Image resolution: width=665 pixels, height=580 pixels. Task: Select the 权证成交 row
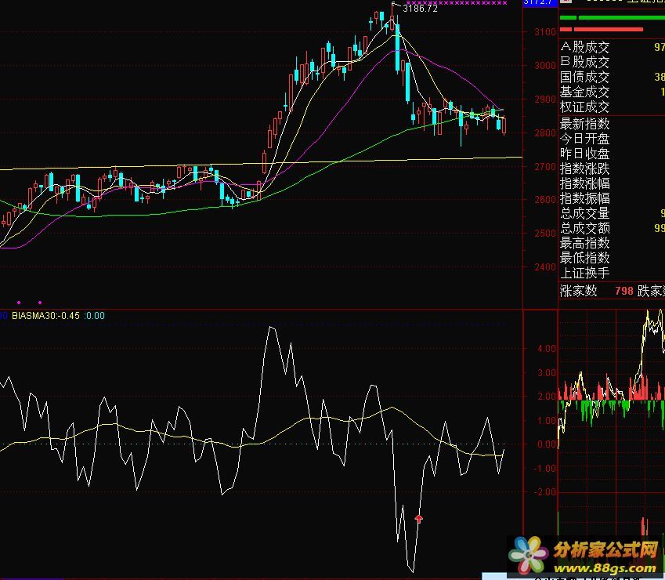(x=612, y=107)
